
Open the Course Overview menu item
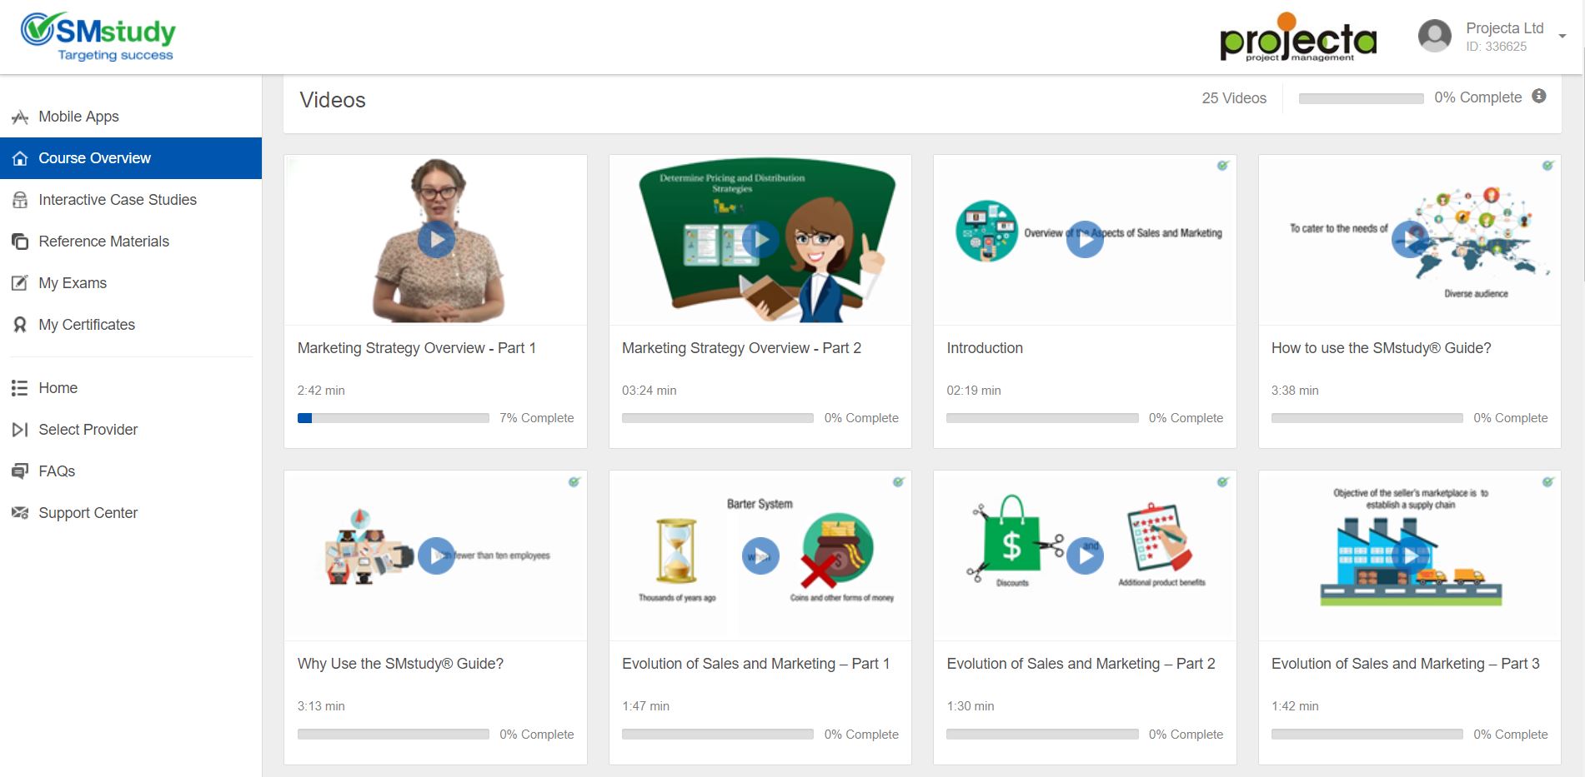94,158
